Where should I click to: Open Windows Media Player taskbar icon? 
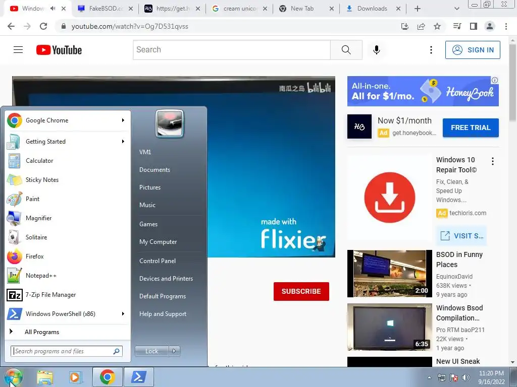coord(75,377)
